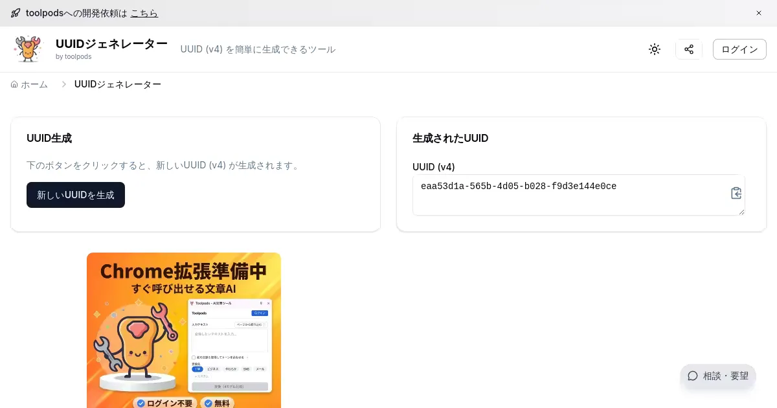Click the home icon in breadcrumb
This screenshot has width=777, height=408.
14,84
